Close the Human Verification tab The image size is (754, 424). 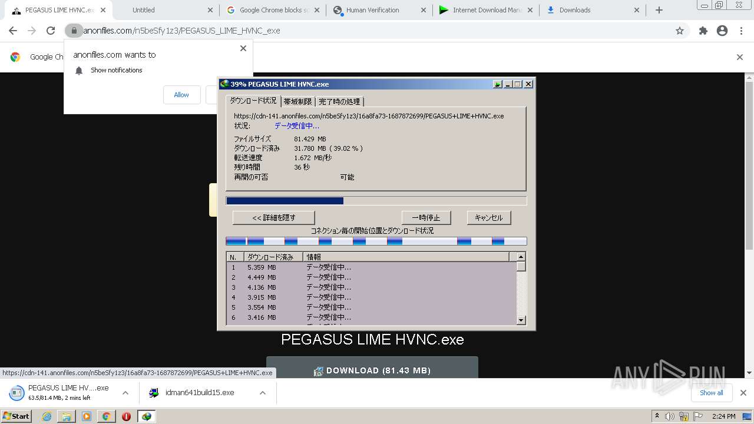coord(424,10)
